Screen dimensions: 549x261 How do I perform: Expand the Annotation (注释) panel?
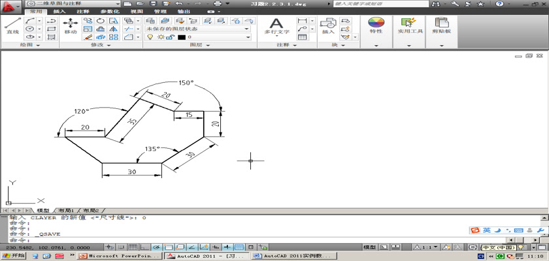click(x=287, y=46)
